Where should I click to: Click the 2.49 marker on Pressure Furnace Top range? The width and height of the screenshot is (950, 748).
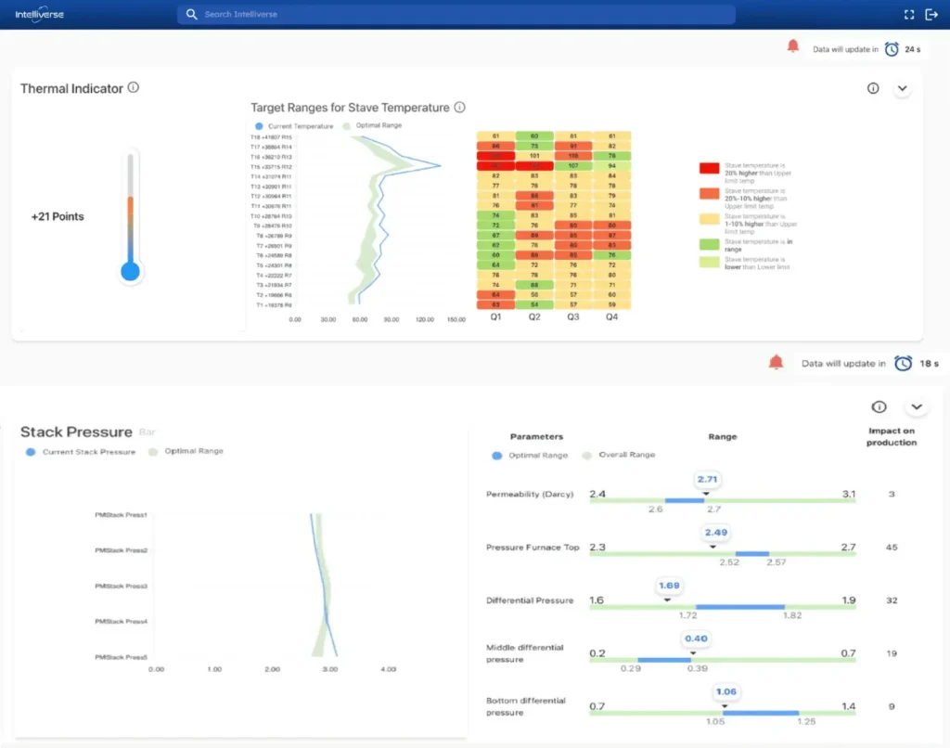click(715, 533)
